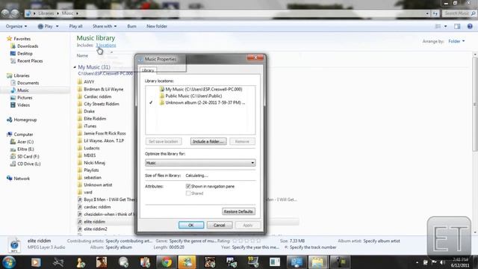Image resolution: width=478 pixels, height=269 pixels.
Task: Click OK in Music Properties
Action: tap(191, 225)
